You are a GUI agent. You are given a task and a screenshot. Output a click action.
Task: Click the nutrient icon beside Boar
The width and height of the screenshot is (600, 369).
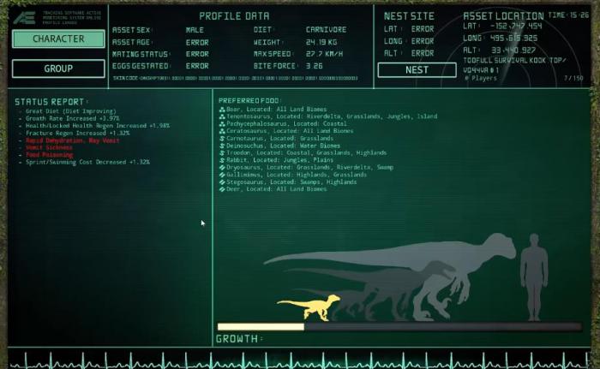pos(222,110)
